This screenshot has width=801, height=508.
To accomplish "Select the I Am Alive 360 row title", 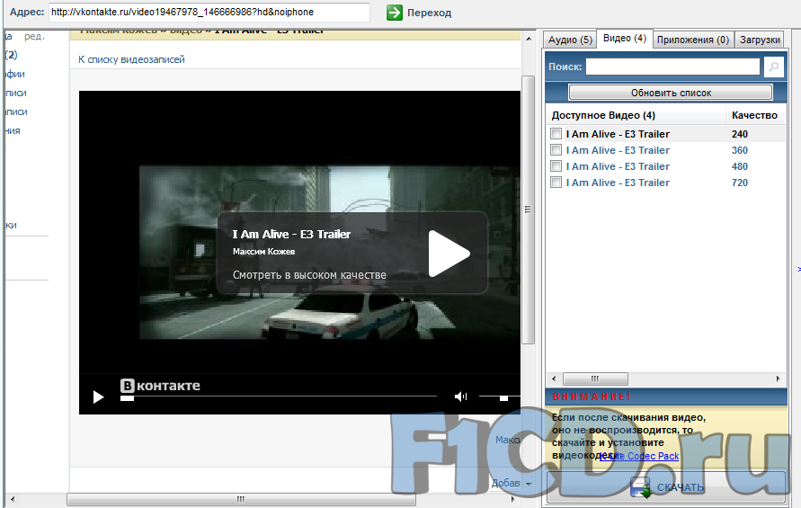I will pos(618,150).
